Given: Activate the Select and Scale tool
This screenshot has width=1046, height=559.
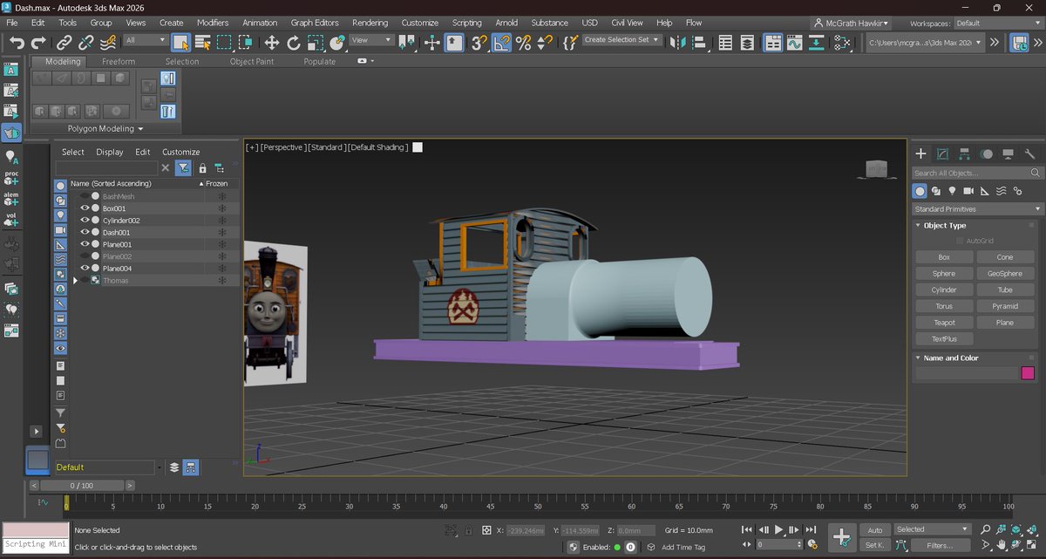Looking at the screenshot, I should tap(316, 42).
